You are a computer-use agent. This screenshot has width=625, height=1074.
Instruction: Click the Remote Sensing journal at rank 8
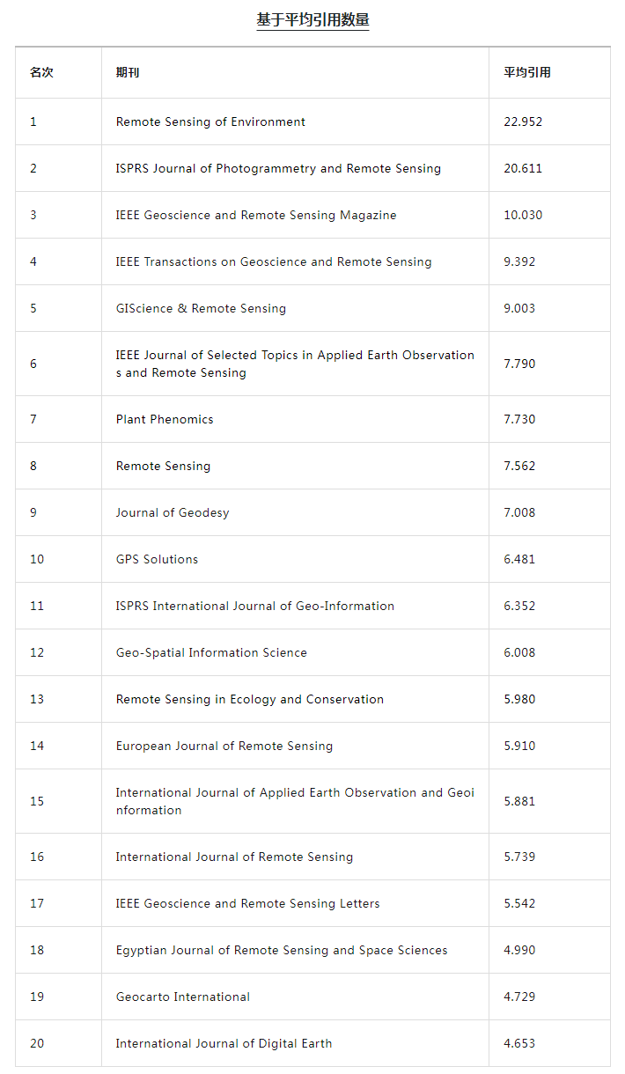pyautogui.click(x=163, y=466)
